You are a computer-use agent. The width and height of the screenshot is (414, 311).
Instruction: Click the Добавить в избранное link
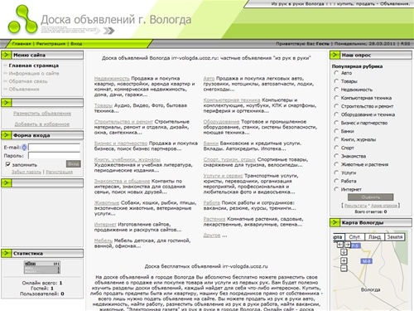tap(42, 124)
